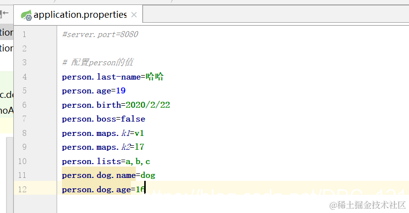Click the person.dog.age key
409x213 pixels.
[x=96, y=190]
